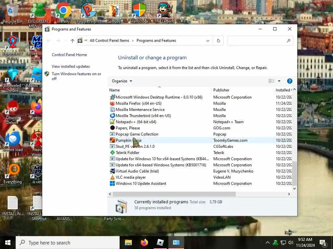Sort list by the Name column header
This screenshot has height=249, width=333.
click(159, 90)
